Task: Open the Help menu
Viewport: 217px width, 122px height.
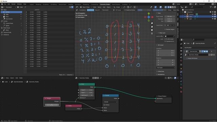Action: point(25,4)
